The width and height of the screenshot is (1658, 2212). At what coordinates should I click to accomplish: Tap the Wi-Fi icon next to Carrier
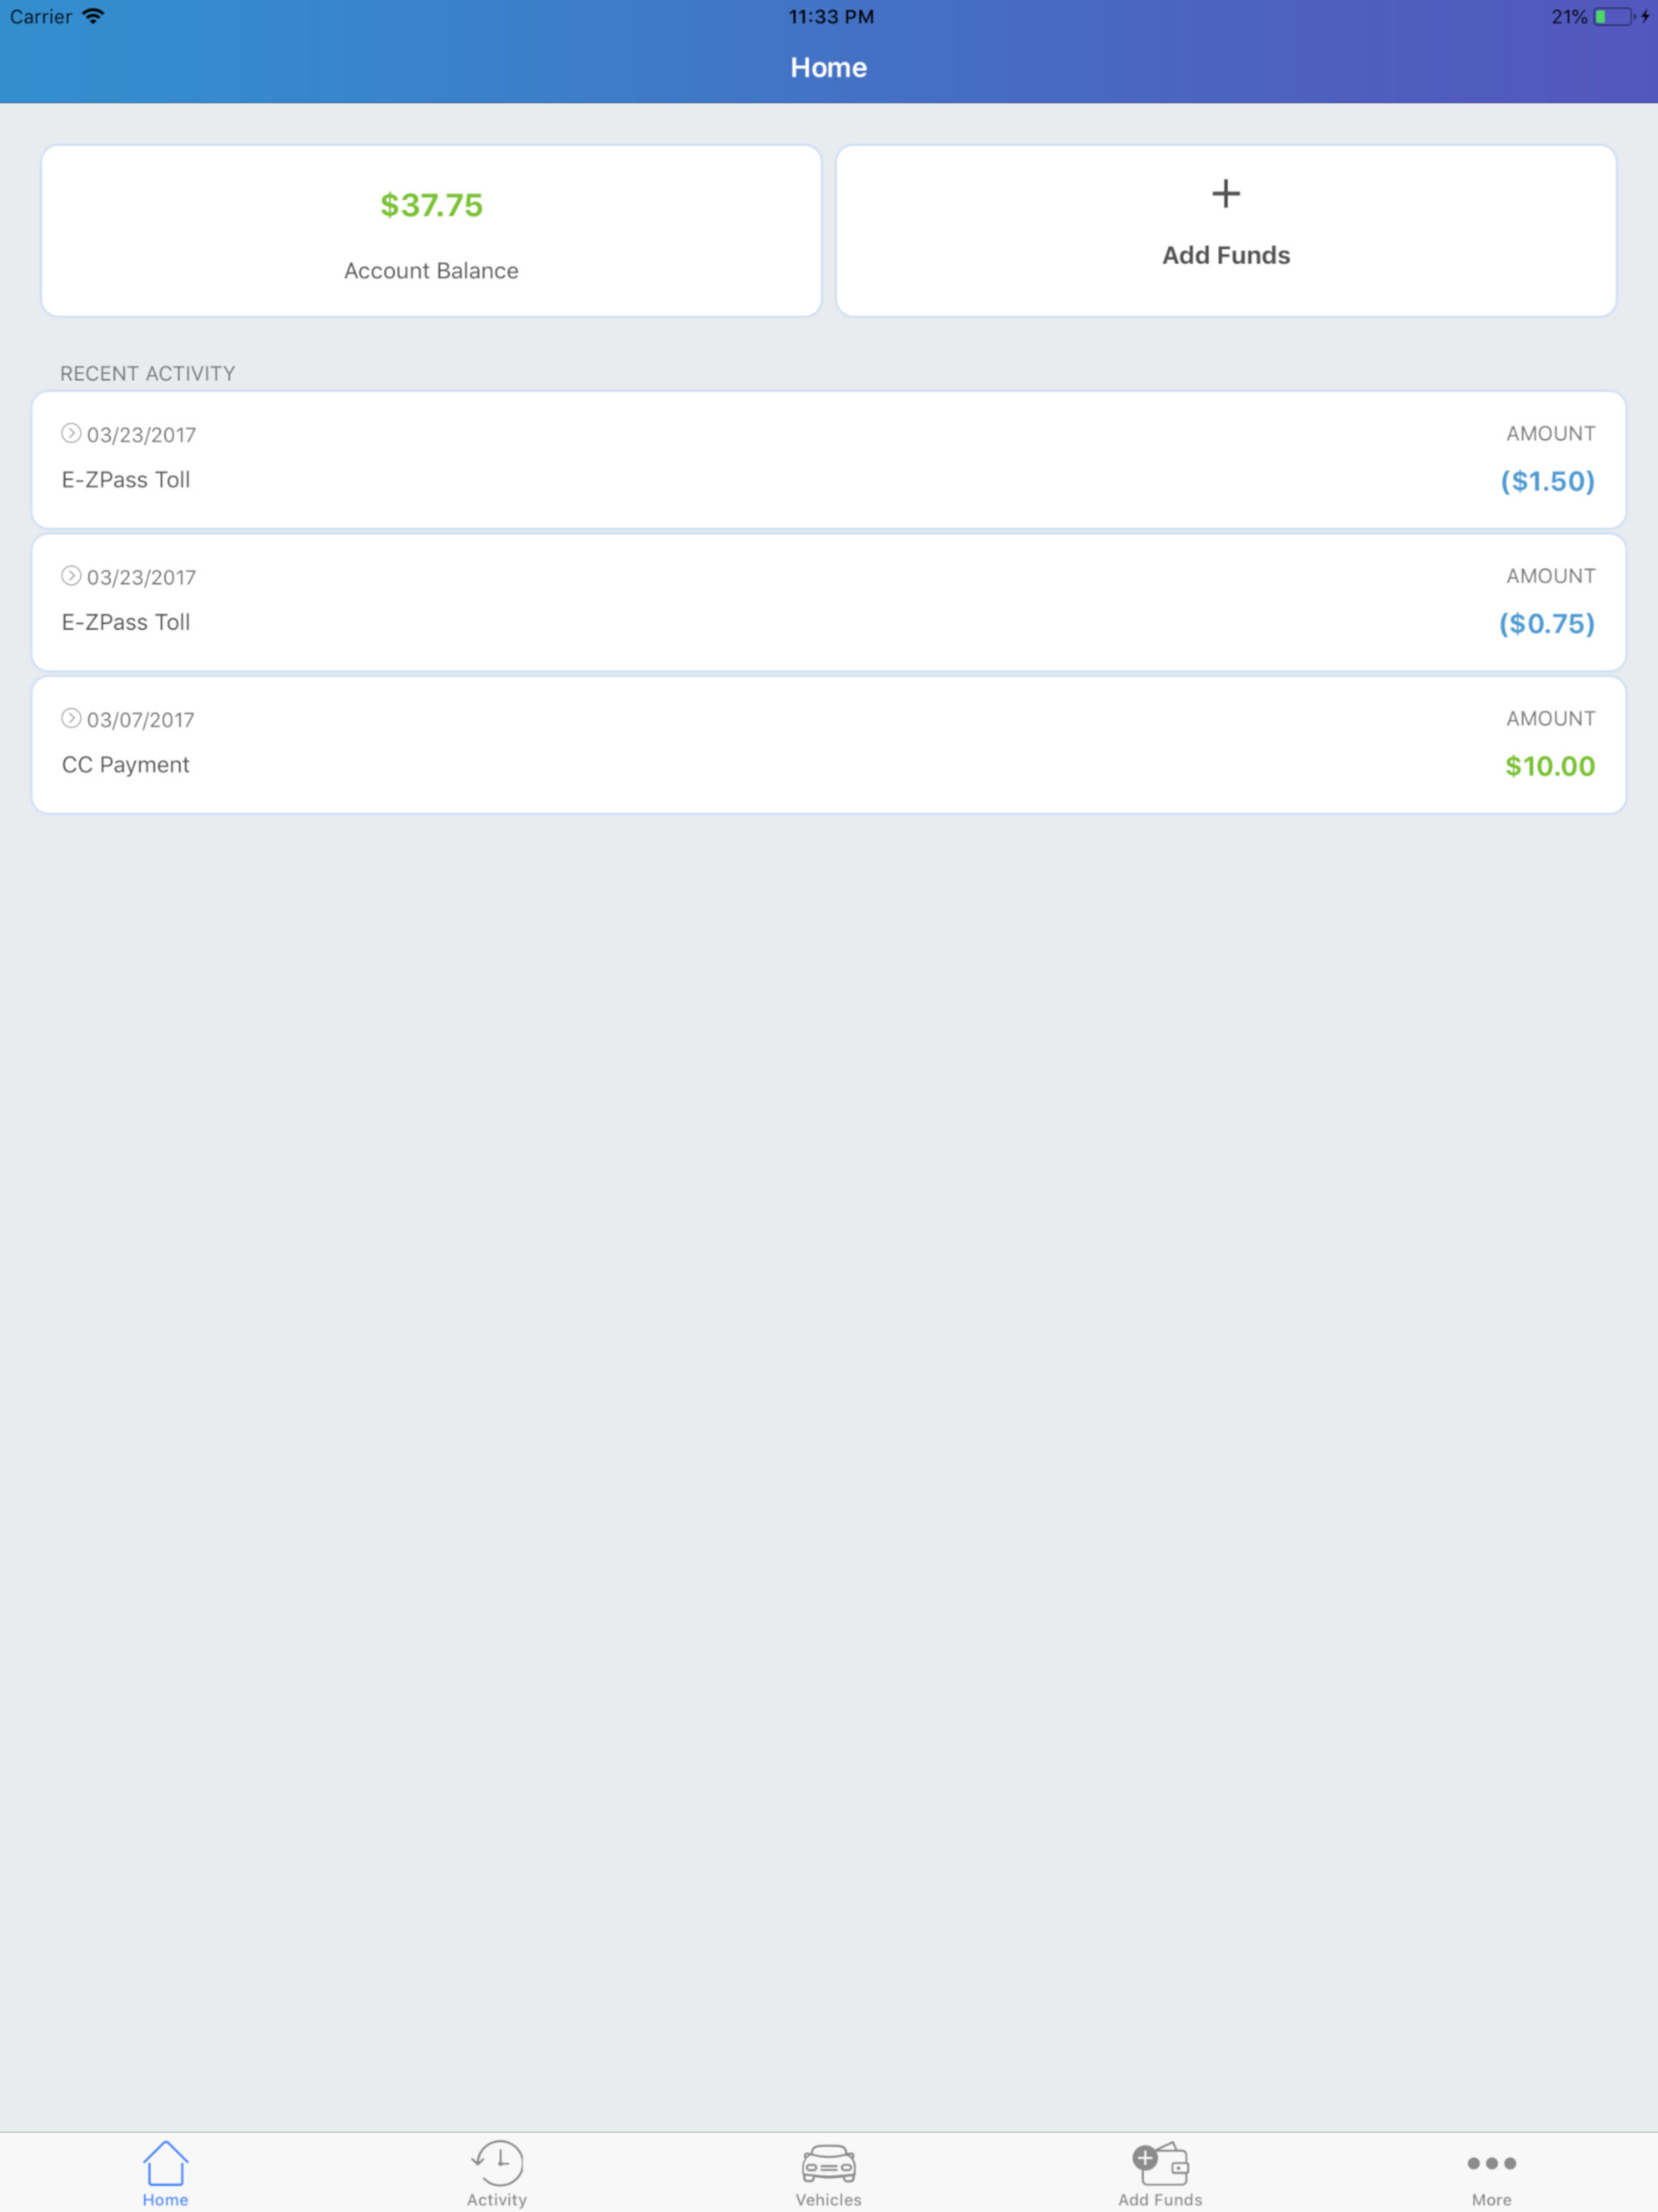93,16
